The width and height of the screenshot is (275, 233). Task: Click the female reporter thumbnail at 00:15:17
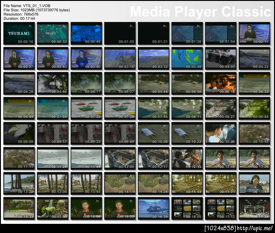pos(254,184)
